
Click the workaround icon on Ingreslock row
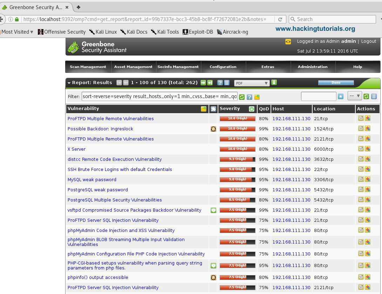pyautogui.click(x=213, y=129)
